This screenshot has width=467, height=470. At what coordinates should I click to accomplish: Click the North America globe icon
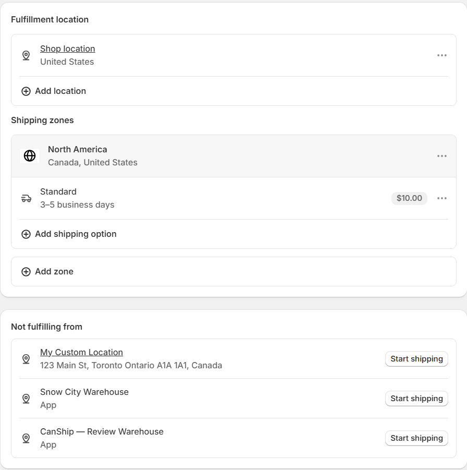coord(30,156)
